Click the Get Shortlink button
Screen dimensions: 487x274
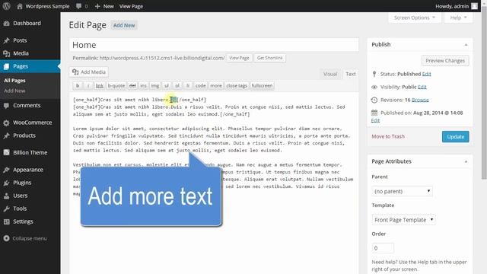[x=269, y=58]
